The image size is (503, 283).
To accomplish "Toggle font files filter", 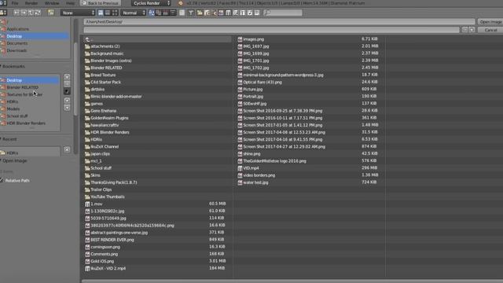I will click(242, 13).
